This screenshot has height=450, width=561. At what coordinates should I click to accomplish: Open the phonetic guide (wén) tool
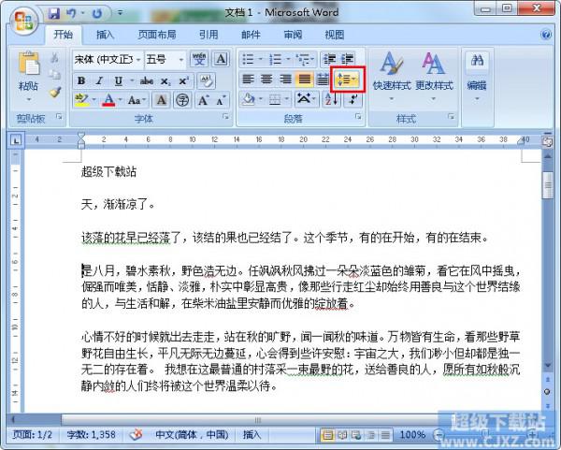(199, 59)
